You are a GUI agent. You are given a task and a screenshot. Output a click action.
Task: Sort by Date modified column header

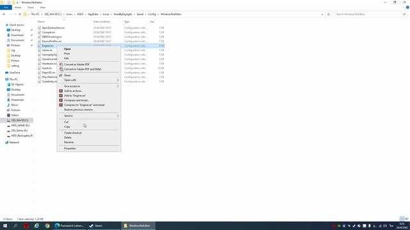tap(101, 22)
